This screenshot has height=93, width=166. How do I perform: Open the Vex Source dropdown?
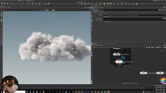tap(106, 13)
